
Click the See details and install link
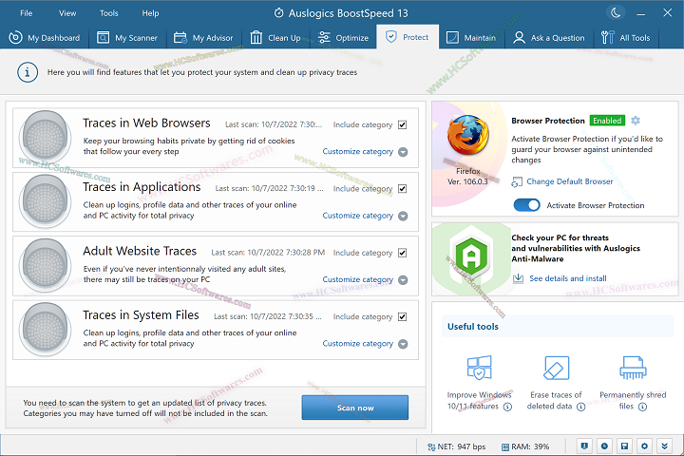click(567, 278)
